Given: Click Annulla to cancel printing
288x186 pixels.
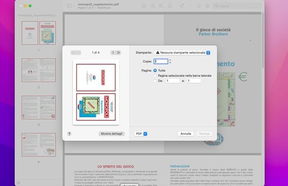Looking at the screenshot, I should pyautogui.click(x=186, y=134).
